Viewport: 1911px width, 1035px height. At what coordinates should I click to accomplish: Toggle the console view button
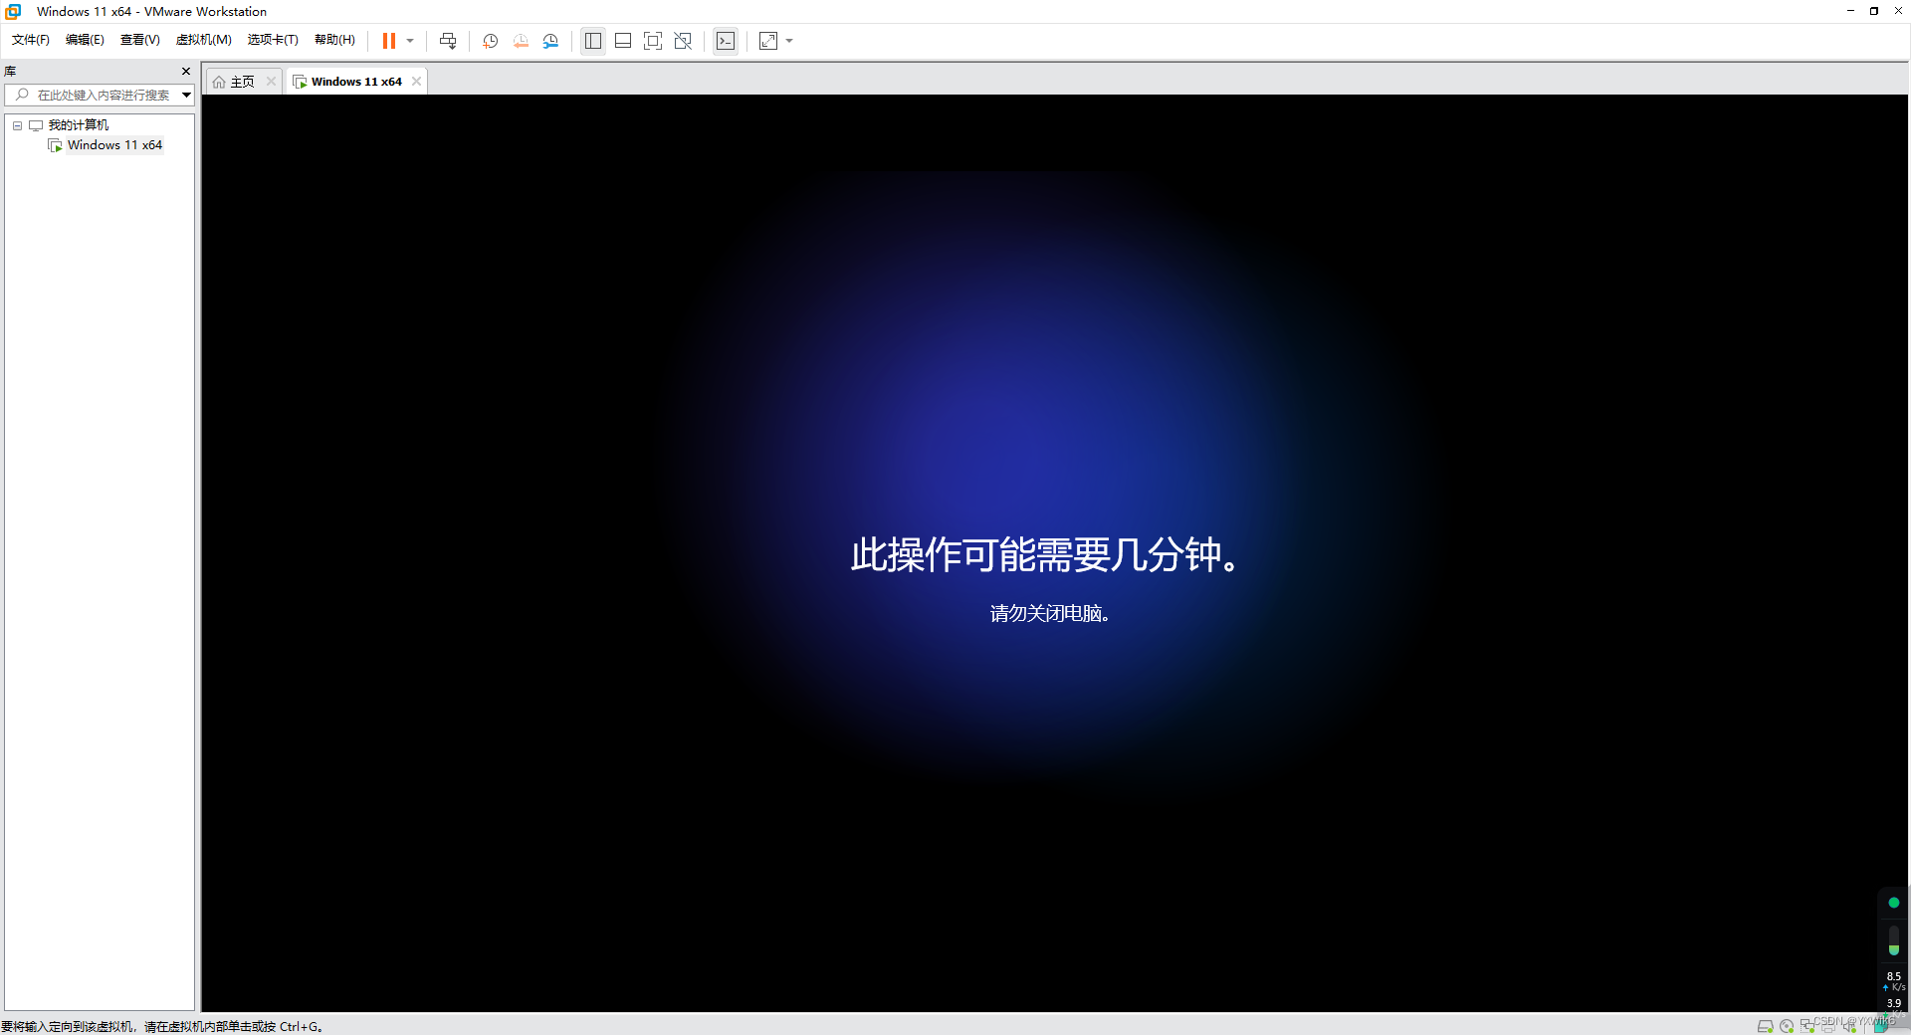tap(726, 41)
